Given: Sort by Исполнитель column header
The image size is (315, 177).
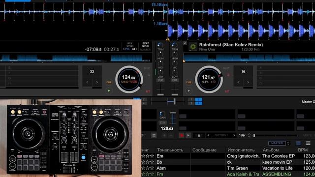Looking at the screenshot, I should click(x=242, y=150).
